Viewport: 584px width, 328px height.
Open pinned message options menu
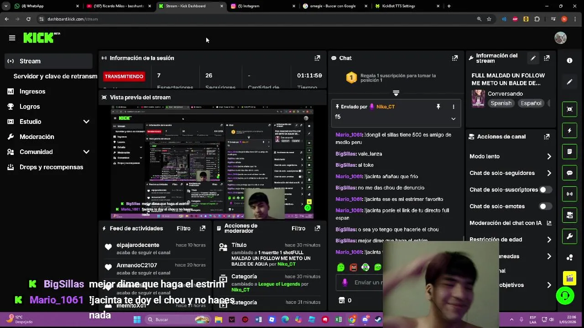click(453, 107)
